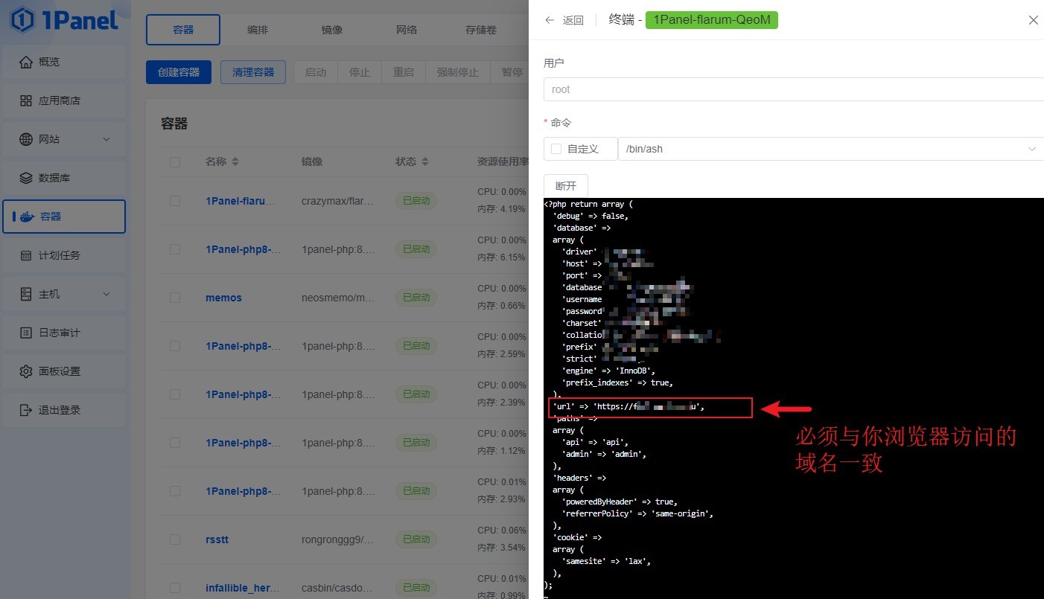Click the 1Panel-flarum-QeoM green tag

pos(711,20)
